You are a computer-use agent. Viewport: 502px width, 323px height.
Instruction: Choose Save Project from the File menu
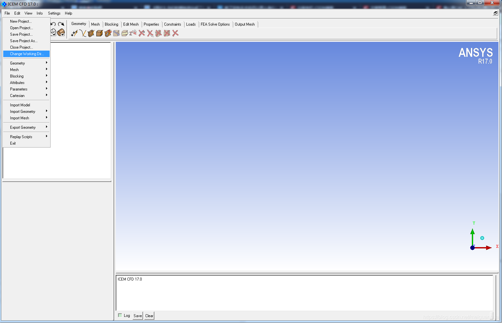coord(26,34)
